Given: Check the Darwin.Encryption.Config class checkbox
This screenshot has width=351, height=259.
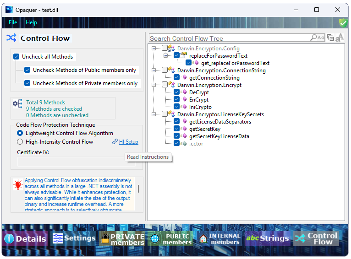Looking at the screenshot, I should coord(165,48).
